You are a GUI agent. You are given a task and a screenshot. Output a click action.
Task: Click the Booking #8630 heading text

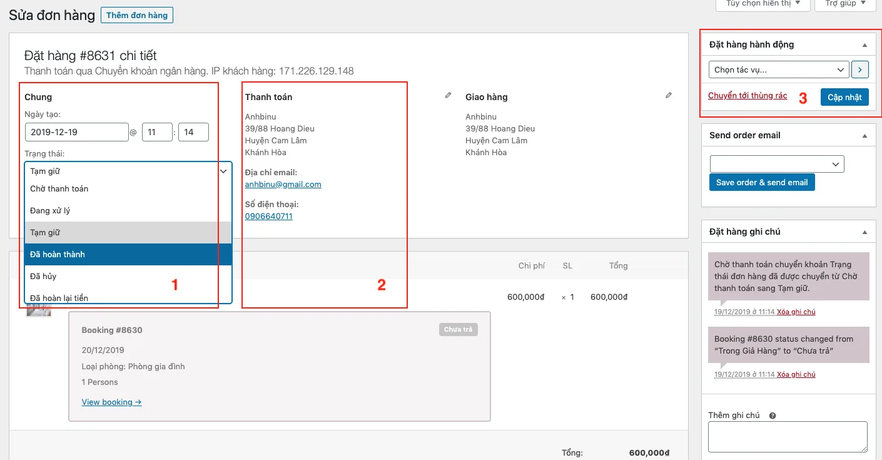[112, 330]
